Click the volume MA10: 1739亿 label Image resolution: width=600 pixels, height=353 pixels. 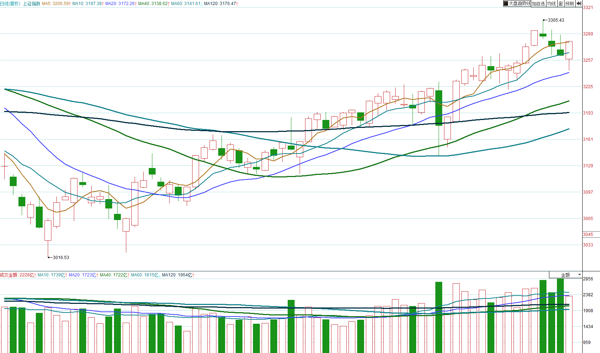click(52, 275)
